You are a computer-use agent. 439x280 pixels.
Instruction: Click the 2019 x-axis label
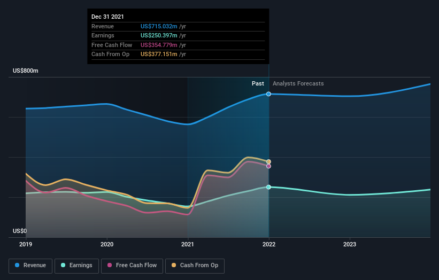26,245
